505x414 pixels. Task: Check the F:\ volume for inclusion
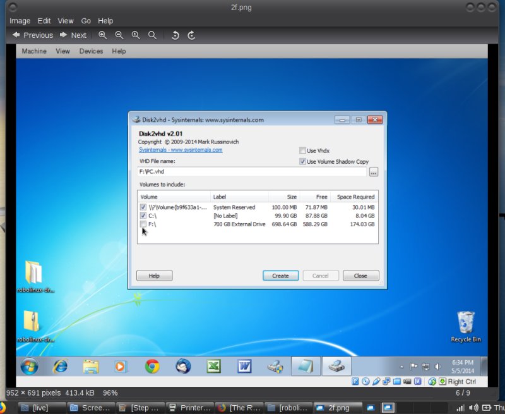(143, 224)
